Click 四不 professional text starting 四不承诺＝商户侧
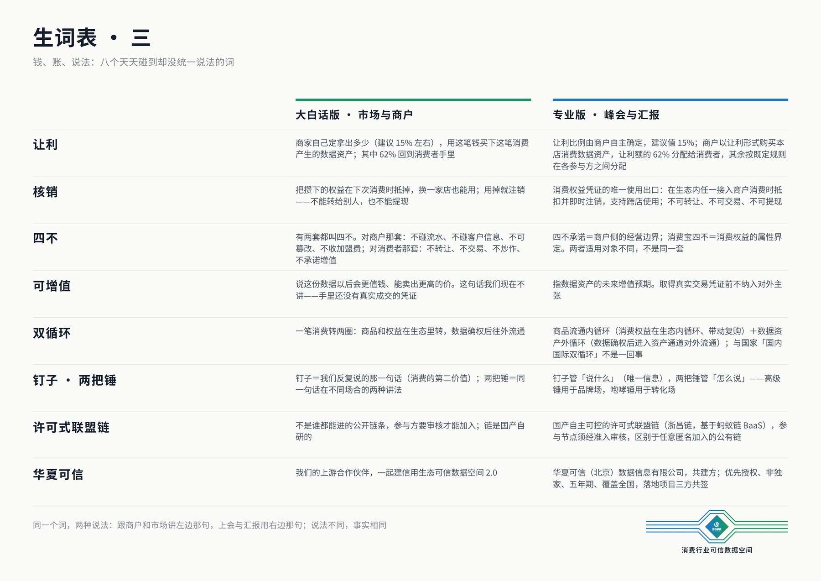 pos(667,243)
